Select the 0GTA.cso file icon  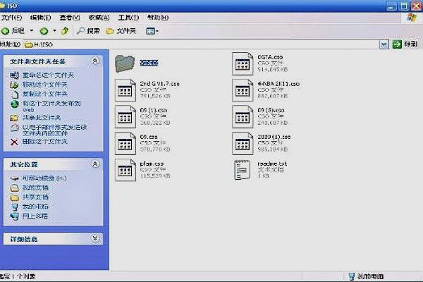pos(244,63)
